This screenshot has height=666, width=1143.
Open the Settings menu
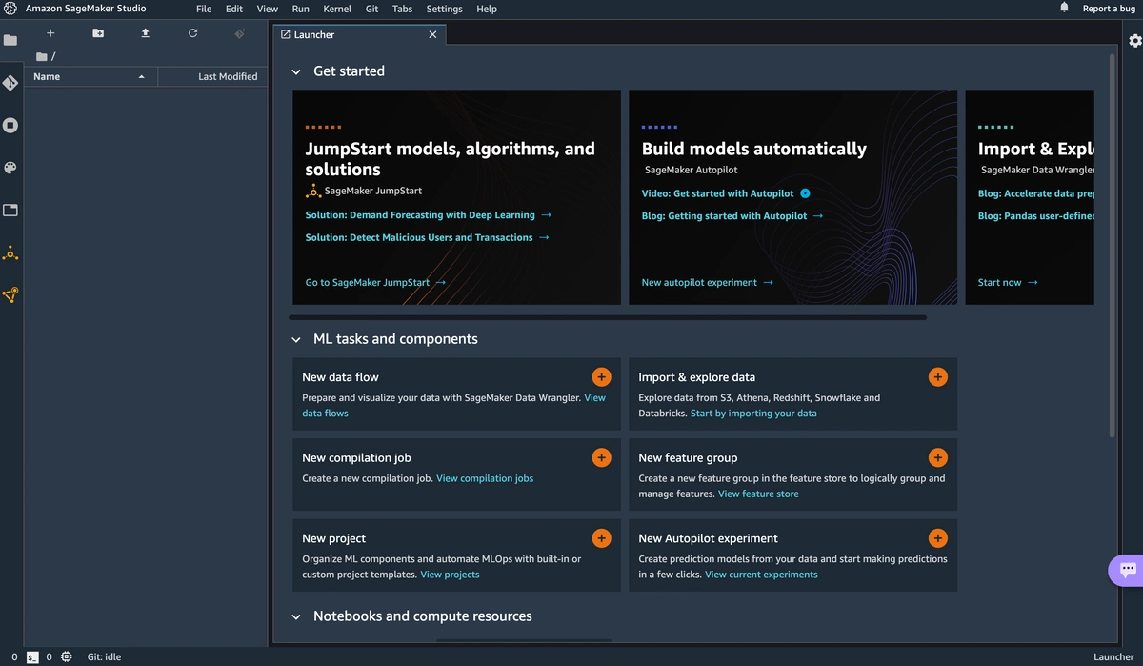click(445, 9)
